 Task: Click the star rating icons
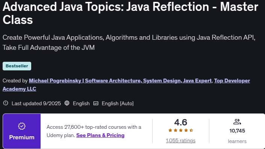pyautogui.click(x=181, y=130)
